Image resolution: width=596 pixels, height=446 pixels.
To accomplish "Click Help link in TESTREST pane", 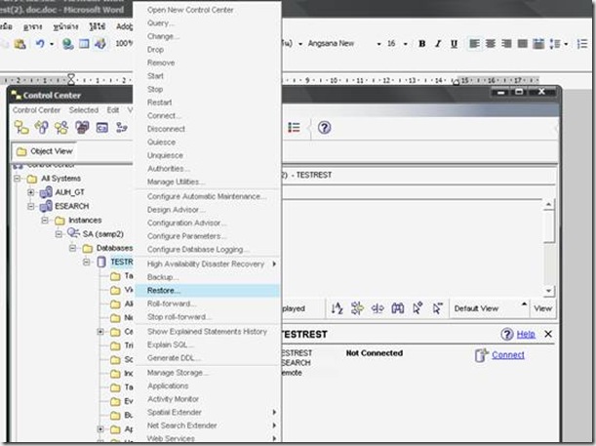I will pyautogui.click(x=526, y=334).
